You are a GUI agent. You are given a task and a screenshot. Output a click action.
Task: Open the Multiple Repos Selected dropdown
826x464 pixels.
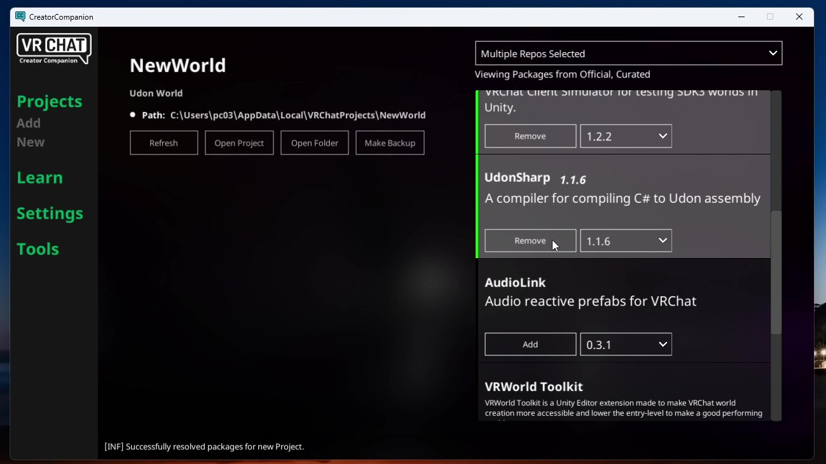click(x=628, y=53)
